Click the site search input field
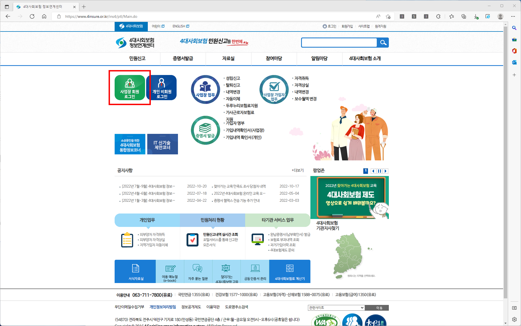Viewport: 521px width, 326px height. (x=339, y=43)
